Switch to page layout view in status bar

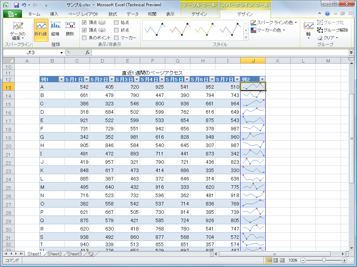pos(275,260)
